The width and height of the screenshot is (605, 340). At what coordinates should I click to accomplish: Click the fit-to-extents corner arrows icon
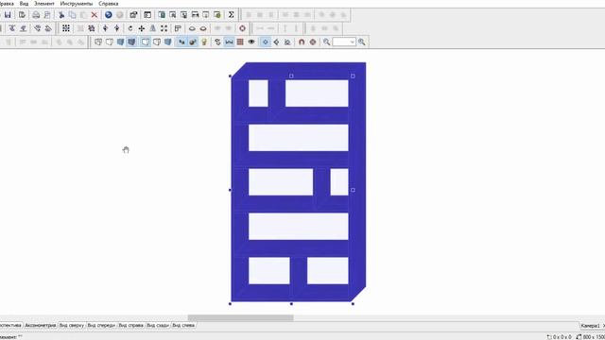[x=164, y=28]
